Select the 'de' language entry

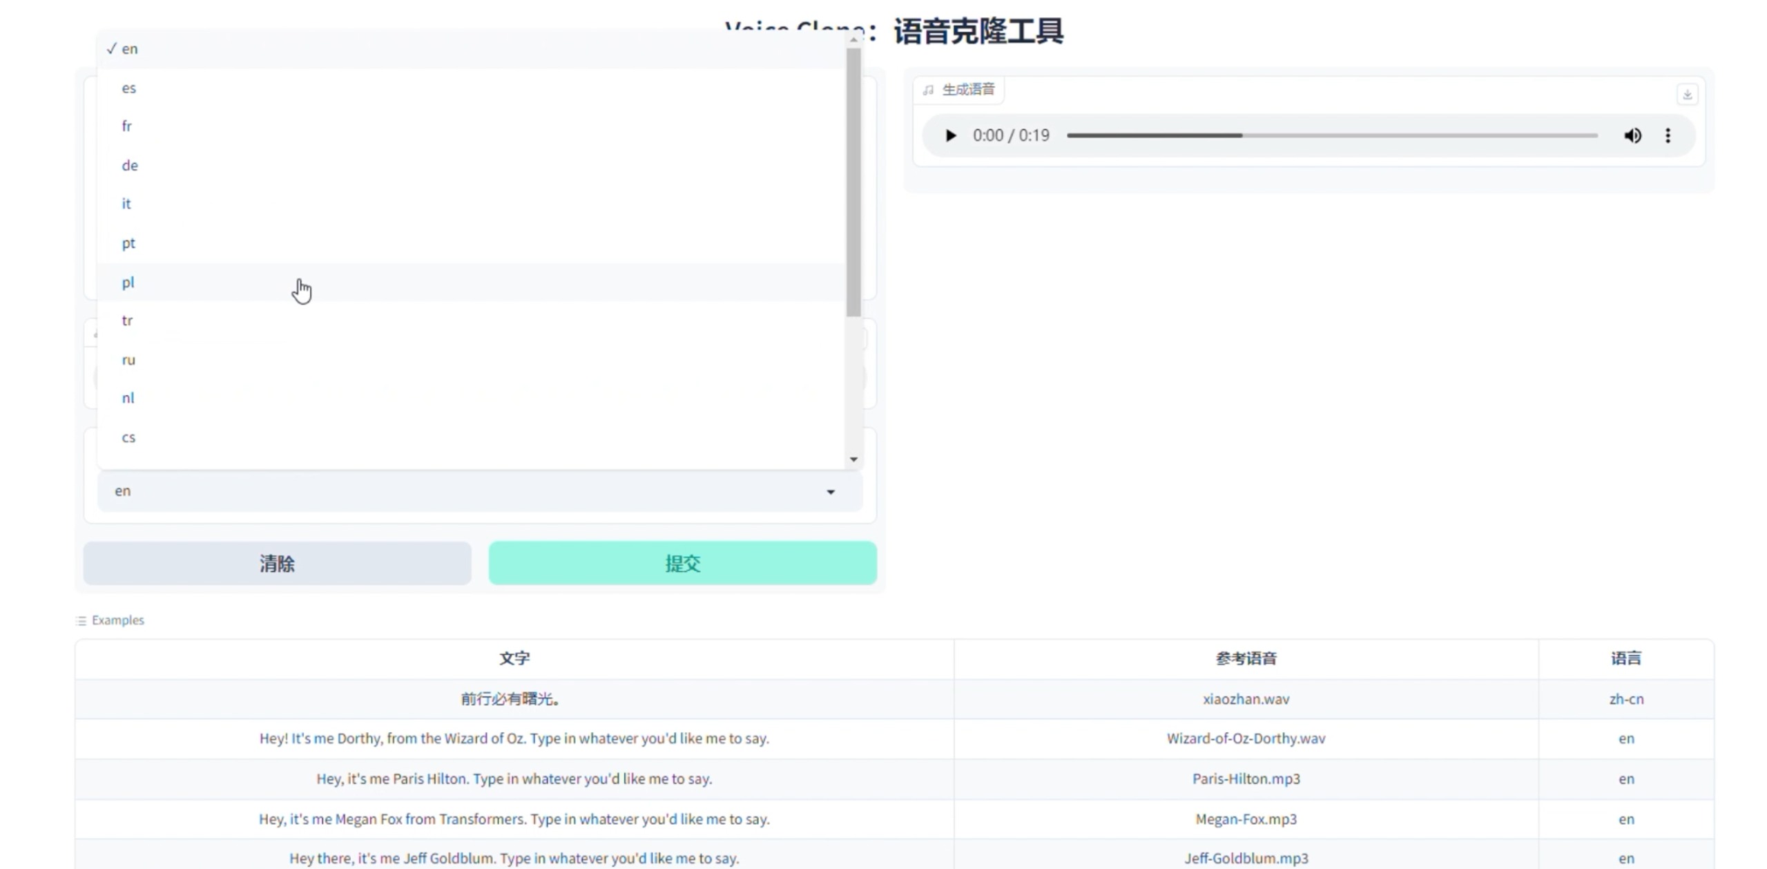(x=130, y=166)
